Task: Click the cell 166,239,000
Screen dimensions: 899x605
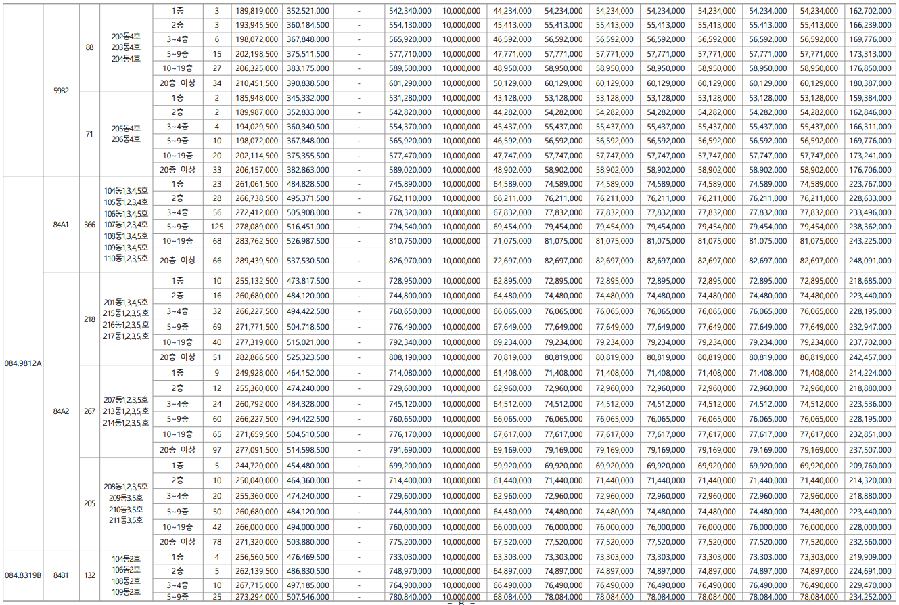Action: (x=871, y=25)
